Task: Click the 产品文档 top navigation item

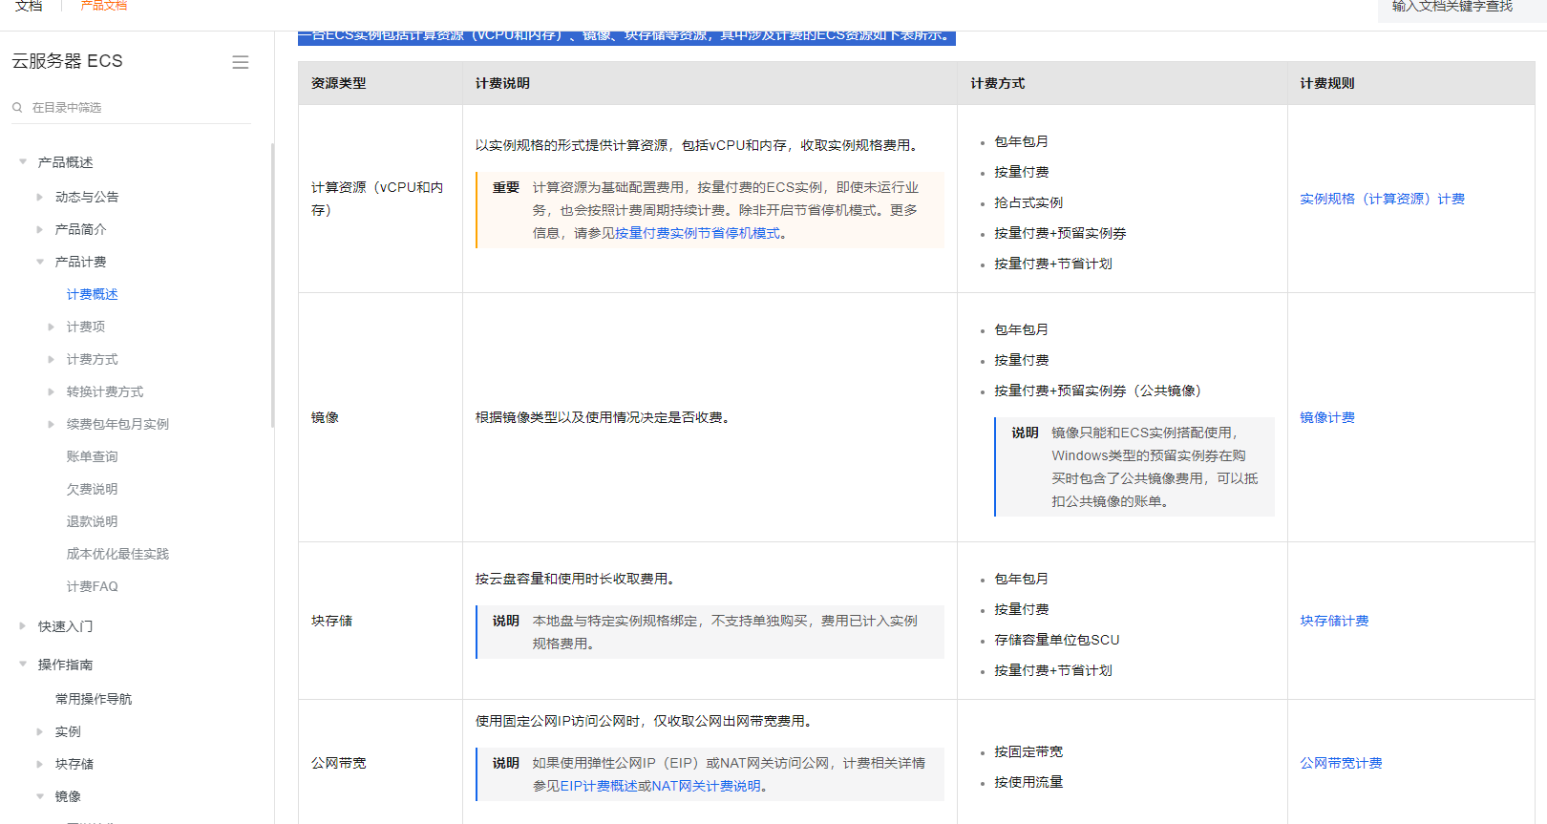Action: 103,6
